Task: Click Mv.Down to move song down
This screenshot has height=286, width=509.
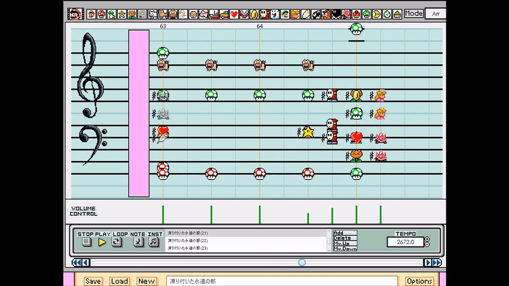Action: tap(345, 249)
